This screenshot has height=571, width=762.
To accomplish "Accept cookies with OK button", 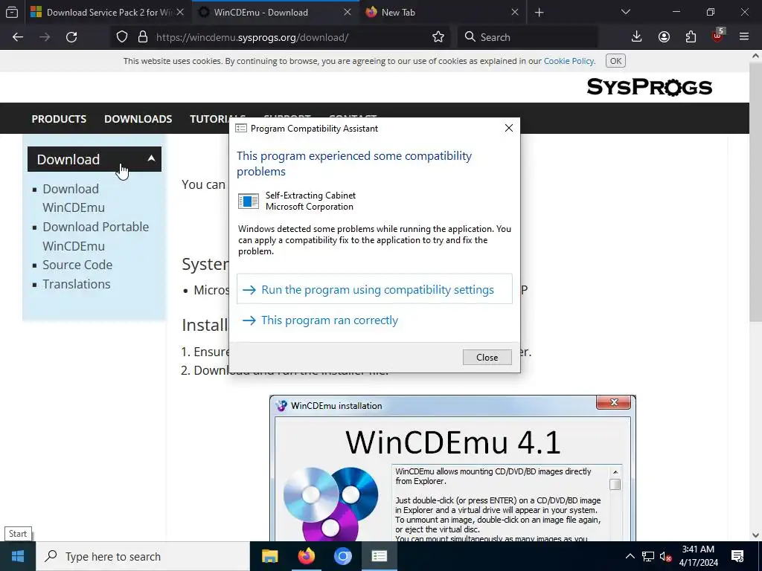I will coord(615,61).
